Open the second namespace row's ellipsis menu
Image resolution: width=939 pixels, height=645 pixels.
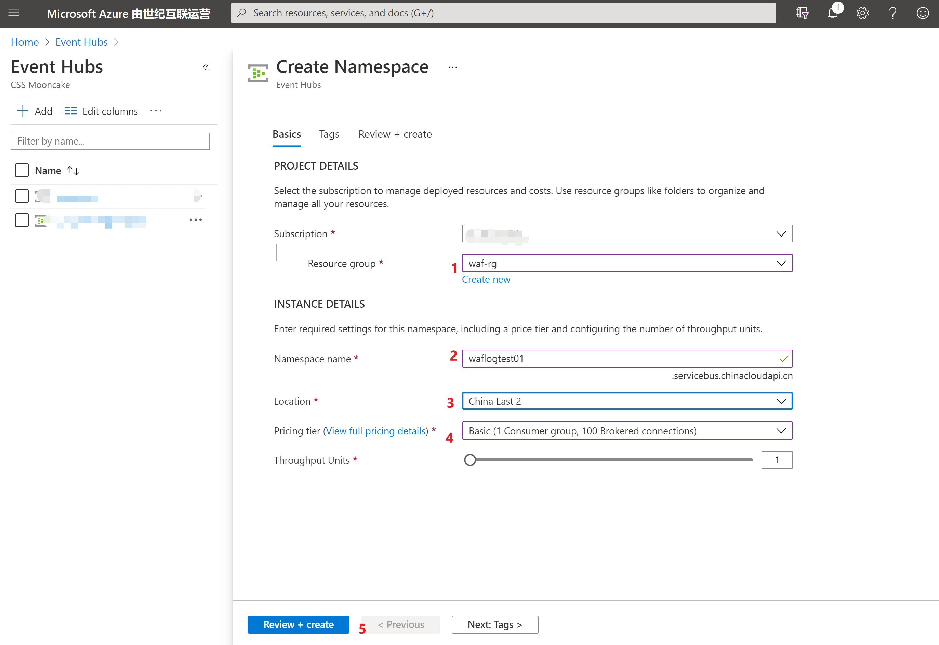click(196, 220)
